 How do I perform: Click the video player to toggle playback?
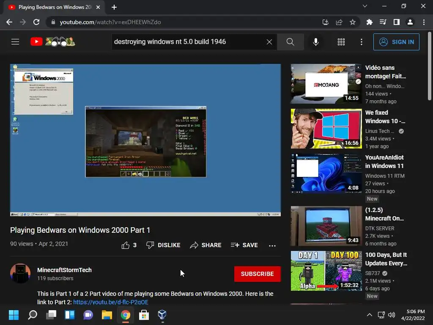pos(145,140)
